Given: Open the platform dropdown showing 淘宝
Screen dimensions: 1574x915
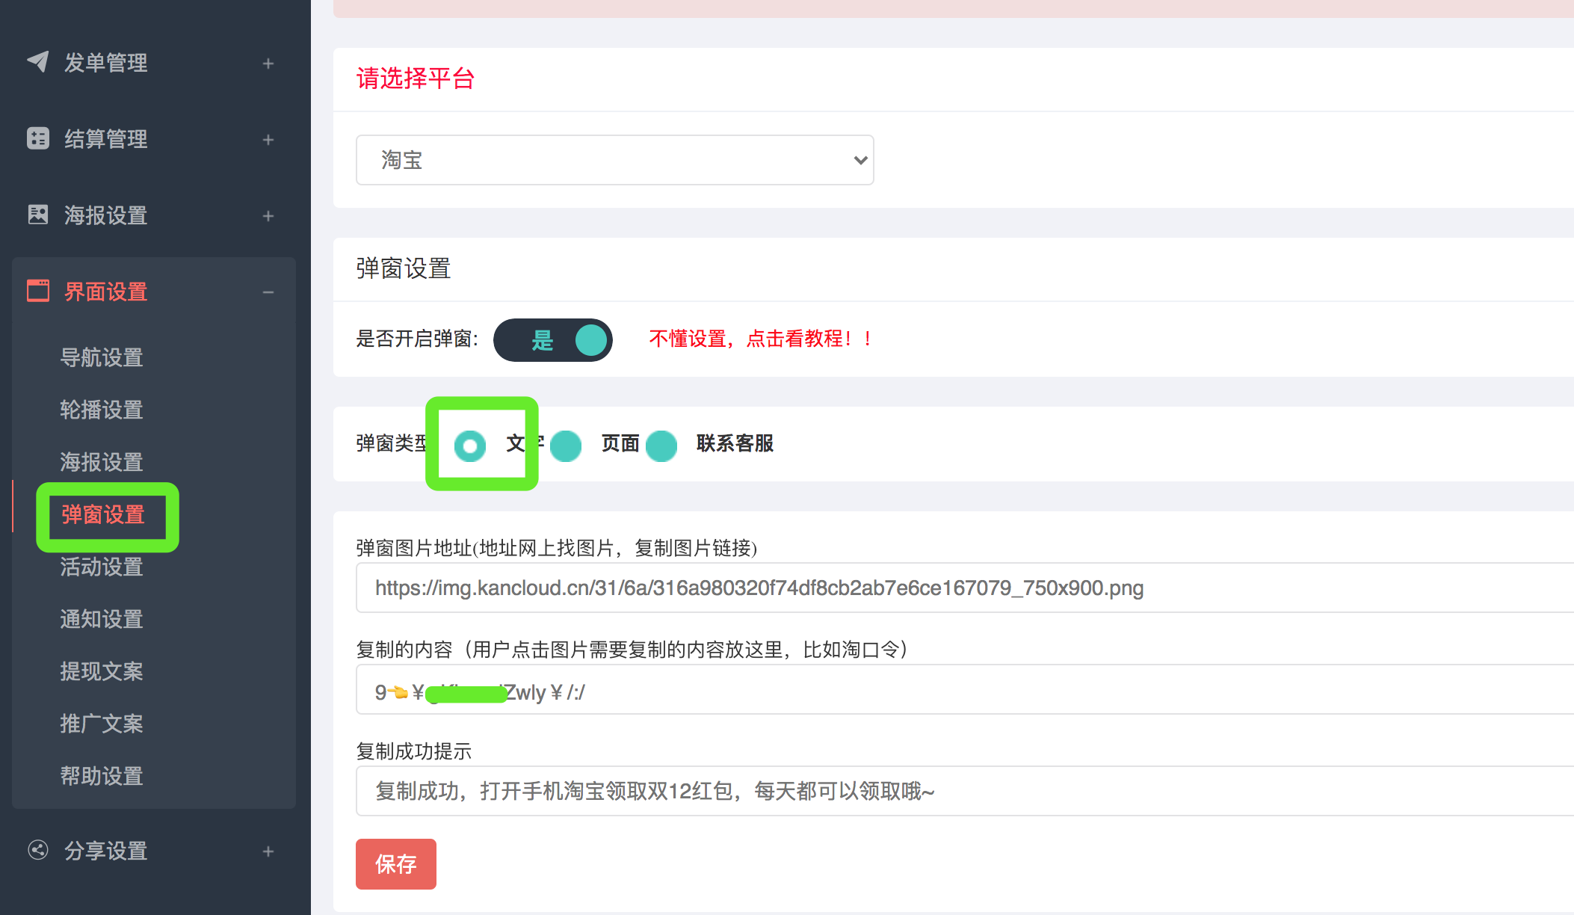Looking at the screenshot, I should (x=614, y=159).
